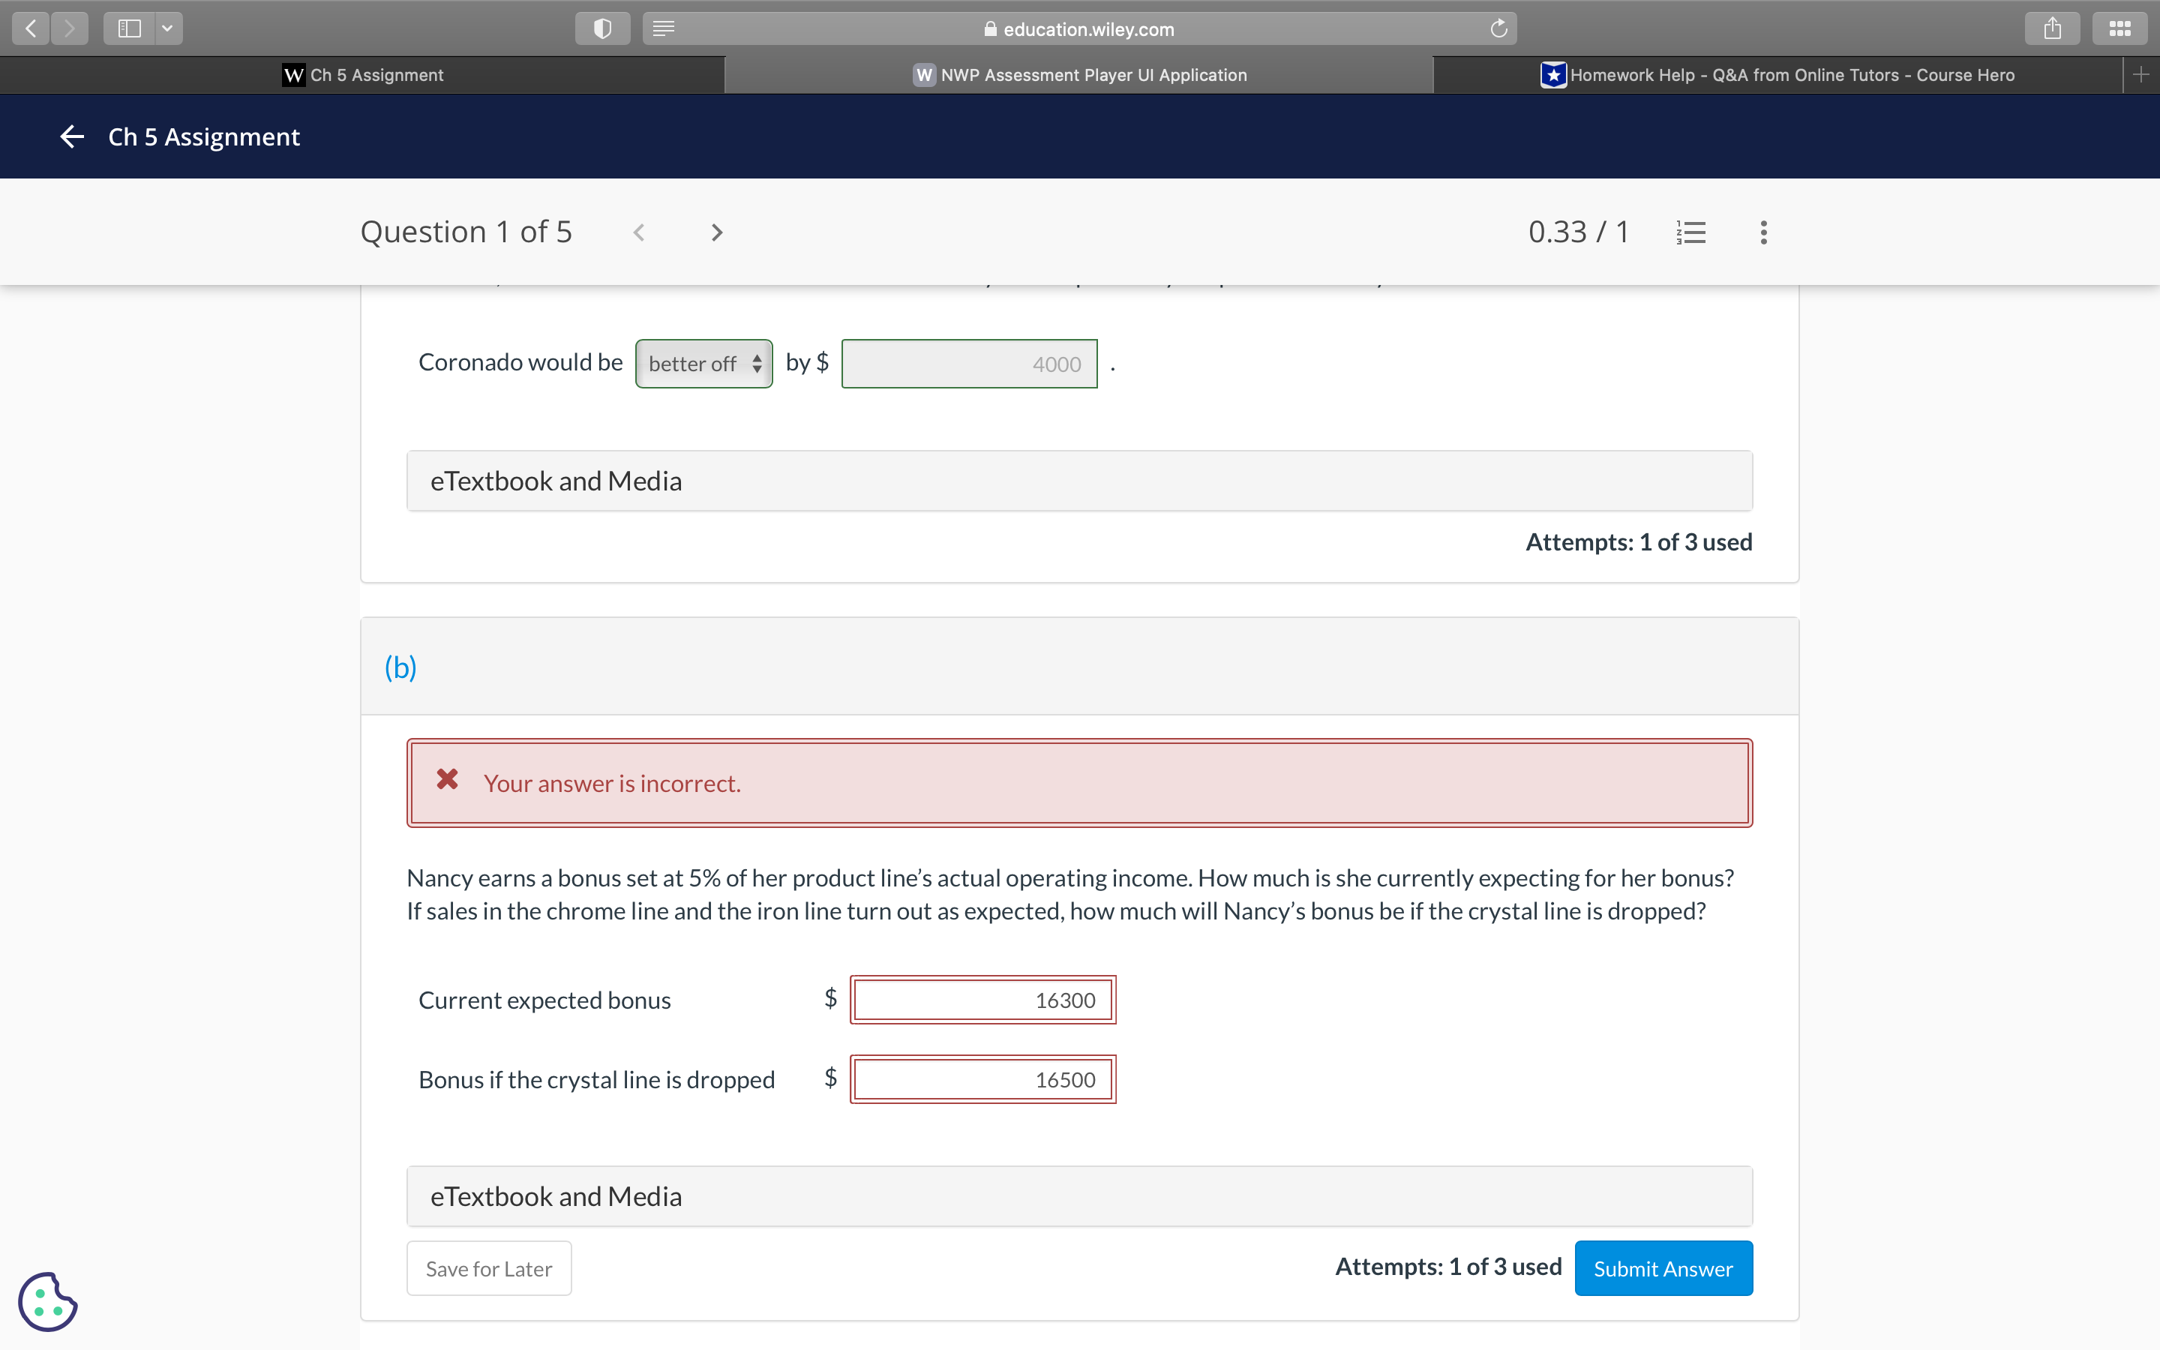Click the next question arrow
Viewport: 2160px width, 1350px height.
pos(715,231)
